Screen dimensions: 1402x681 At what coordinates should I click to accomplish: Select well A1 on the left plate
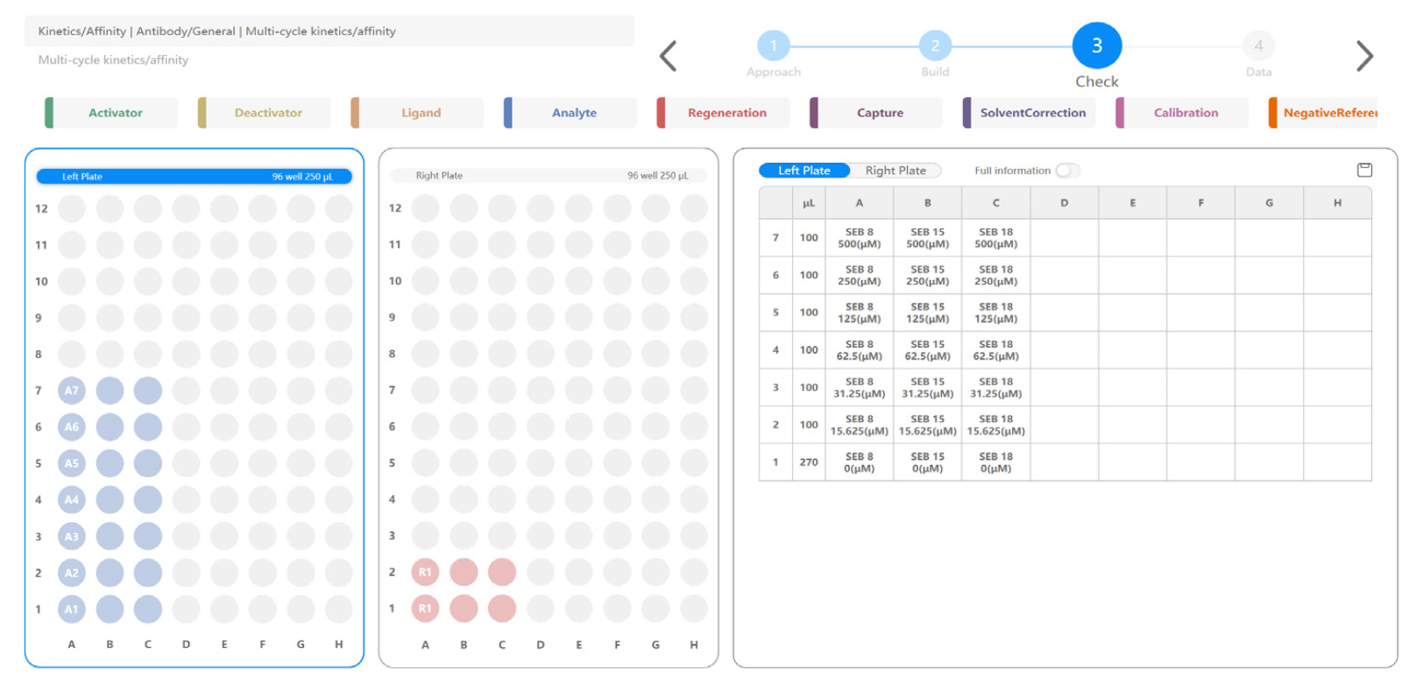[x=72, y=609]
